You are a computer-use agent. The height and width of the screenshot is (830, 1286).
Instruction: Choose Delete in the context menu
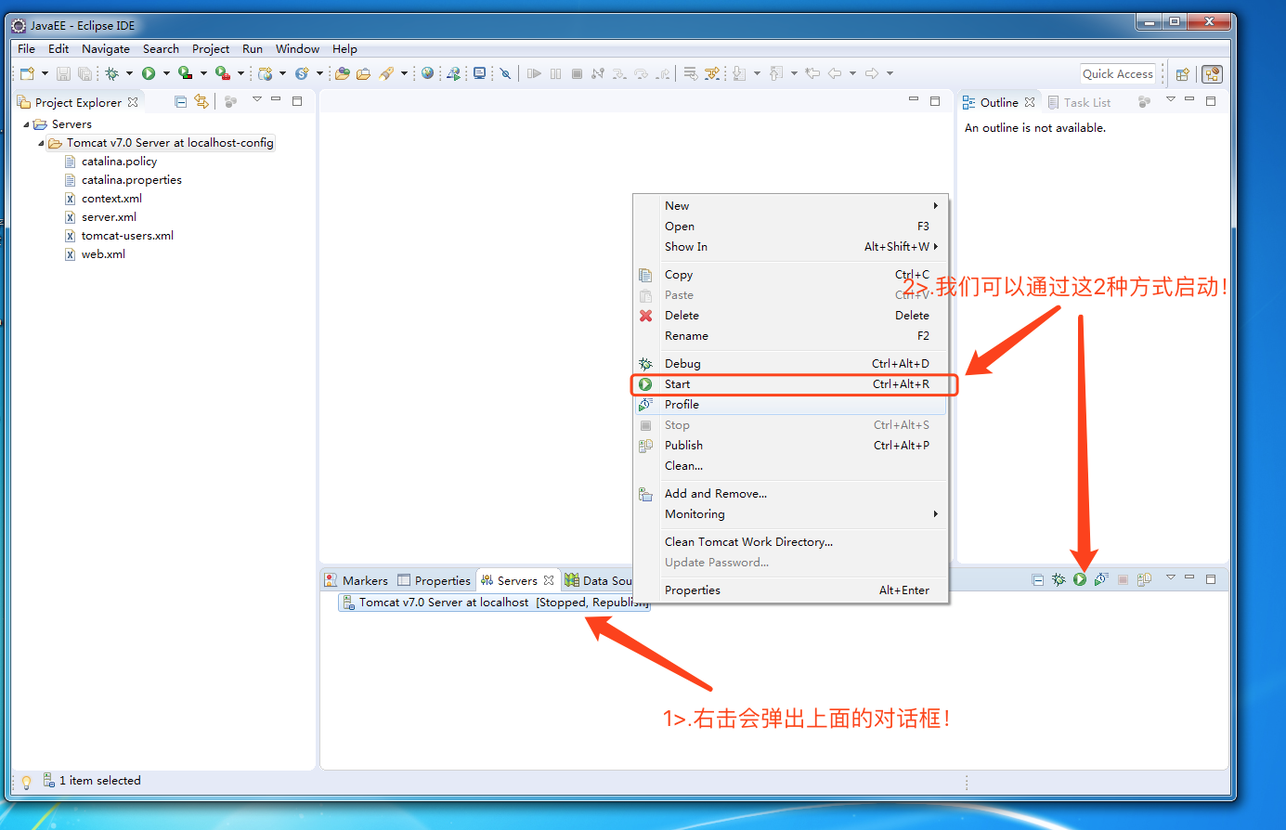(x=790, y=316)
